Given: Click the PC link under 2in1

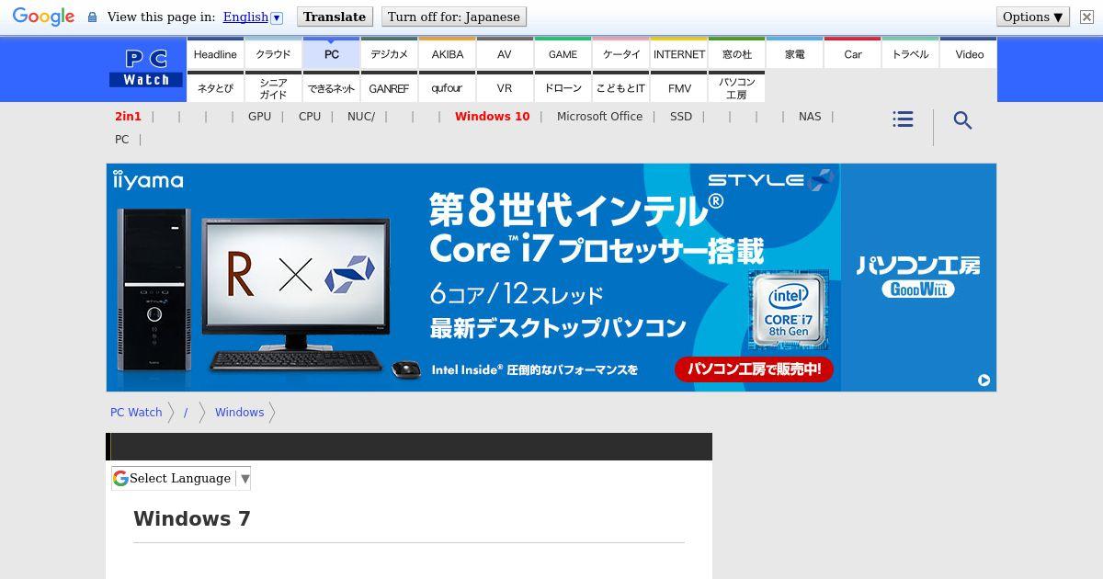Looking at the screenshot, I should pyautogui.click(x=121, y=140).
